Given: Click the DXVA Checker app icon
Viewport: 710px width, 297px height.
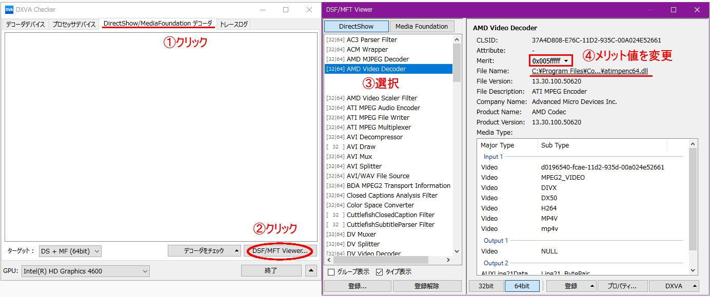Looking at the screenshot, I should click(9, 10).
